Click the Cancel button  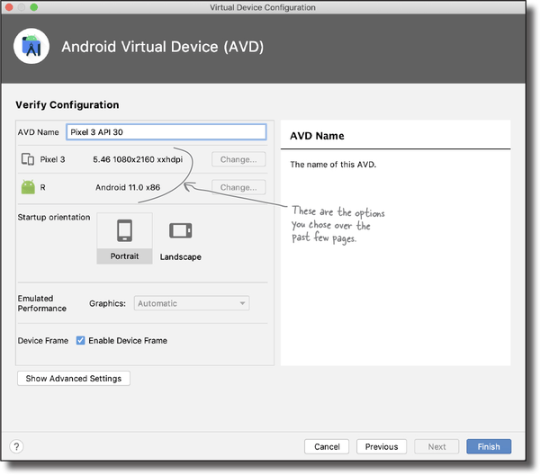click(327, 447)
